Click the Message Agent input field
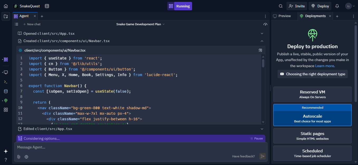The width and height of the screenshot is (358, 165). (141, 147)
